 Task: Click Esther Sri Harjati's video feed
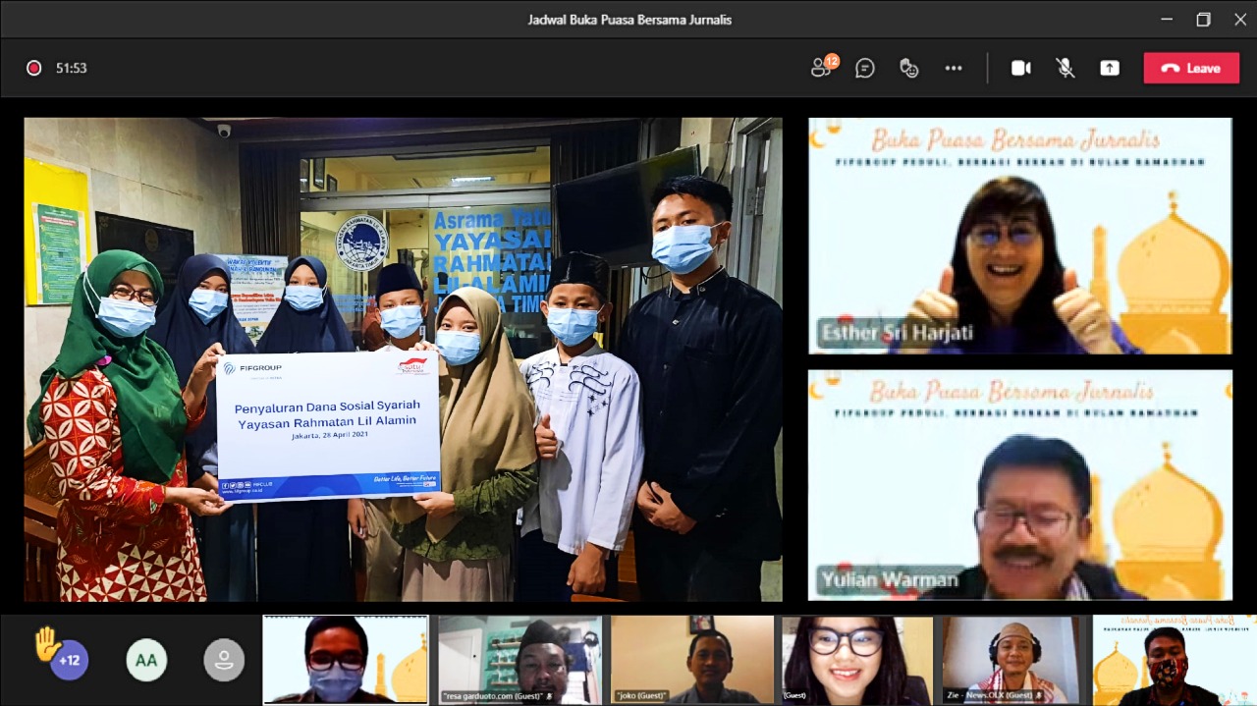(x=1019, y=236)
